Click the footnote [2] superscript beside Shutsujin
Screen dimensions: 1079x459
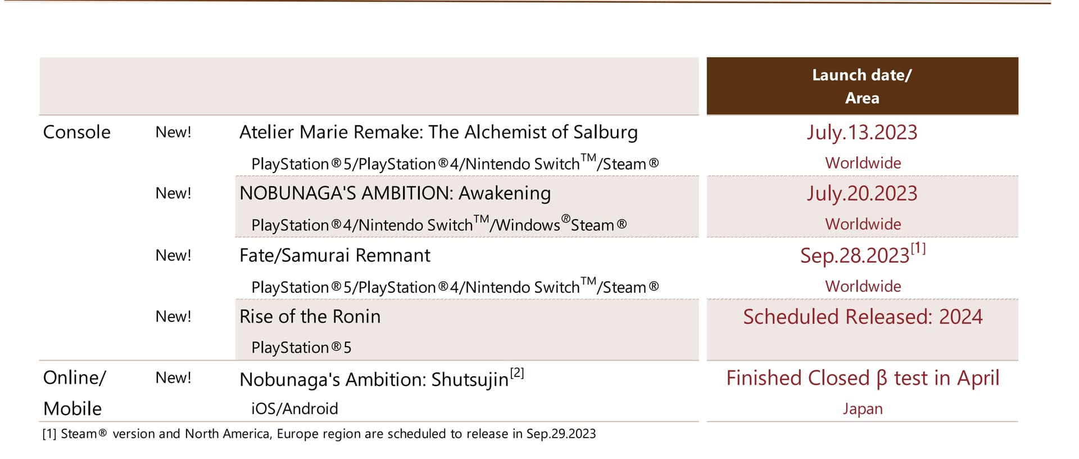517,372
